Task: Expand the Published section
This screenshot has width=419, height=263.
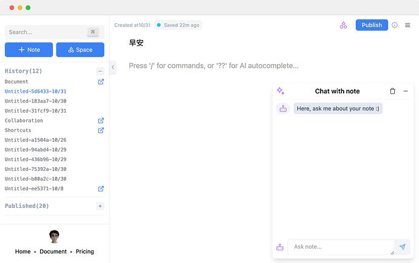Action: (x=100, y=206)
